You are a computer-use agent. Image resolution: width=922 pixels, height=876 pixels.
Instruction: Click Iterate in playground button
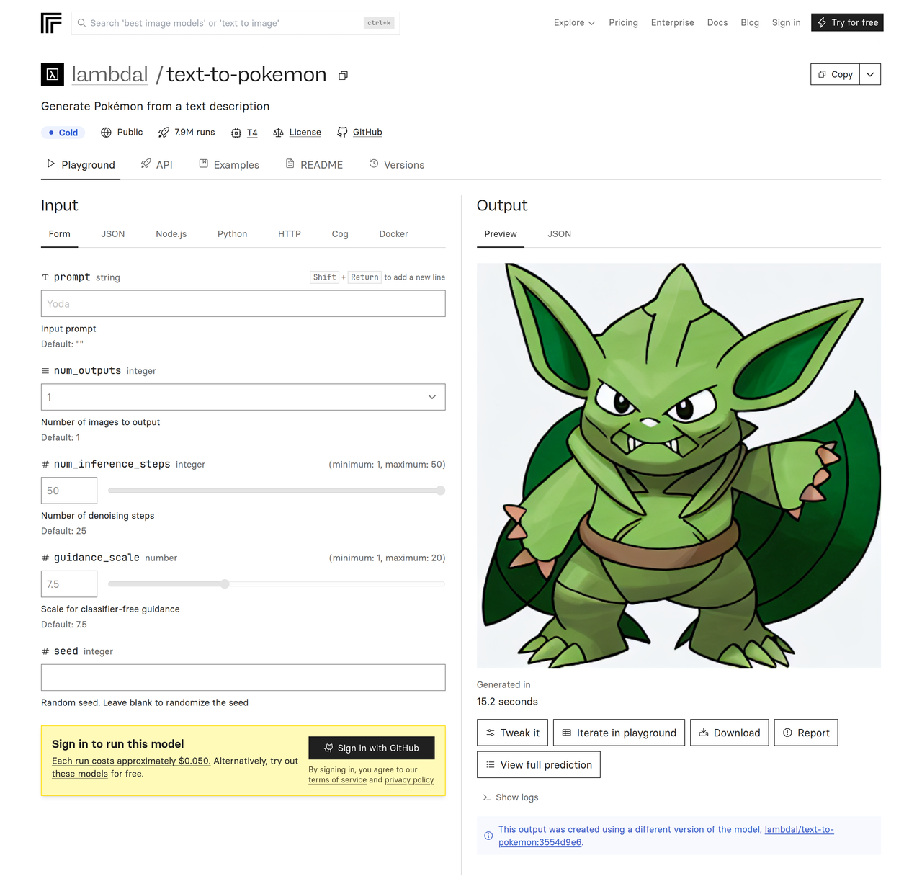click(619, 733)
